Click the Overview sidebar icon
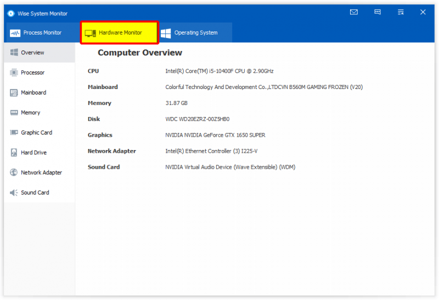The image size is (439, 300). pyautogui.click(x=14, y=52)
